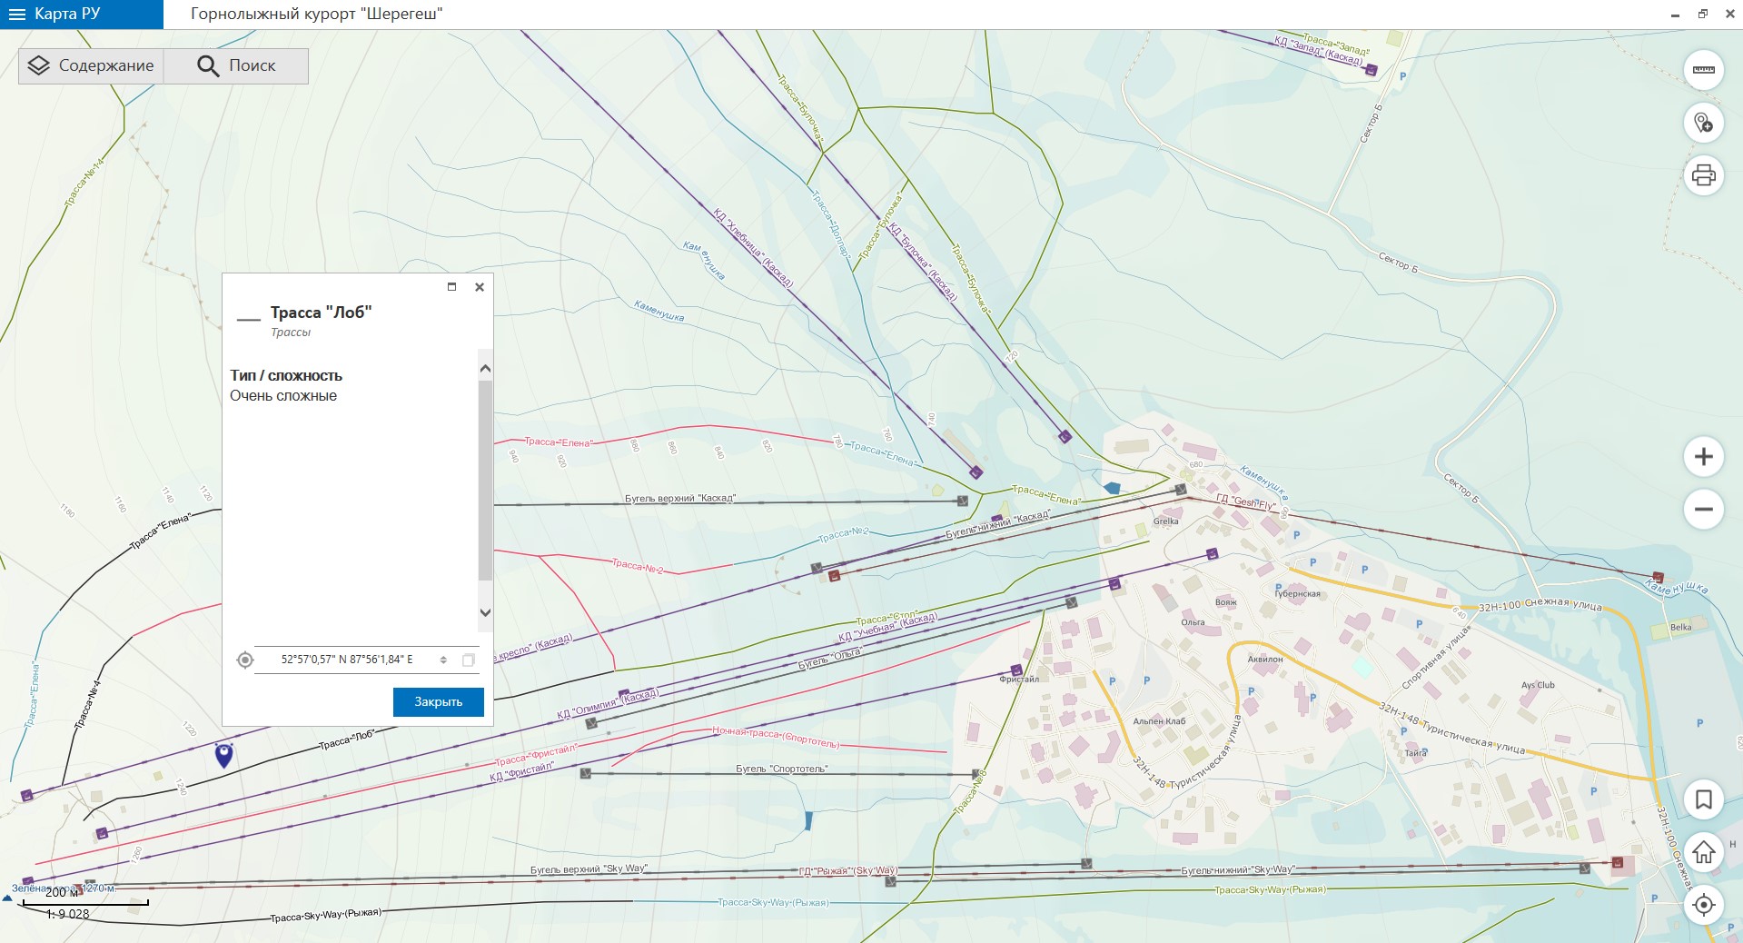
Task: Locate my position with target icon
Action: [x=1703, y=905]
